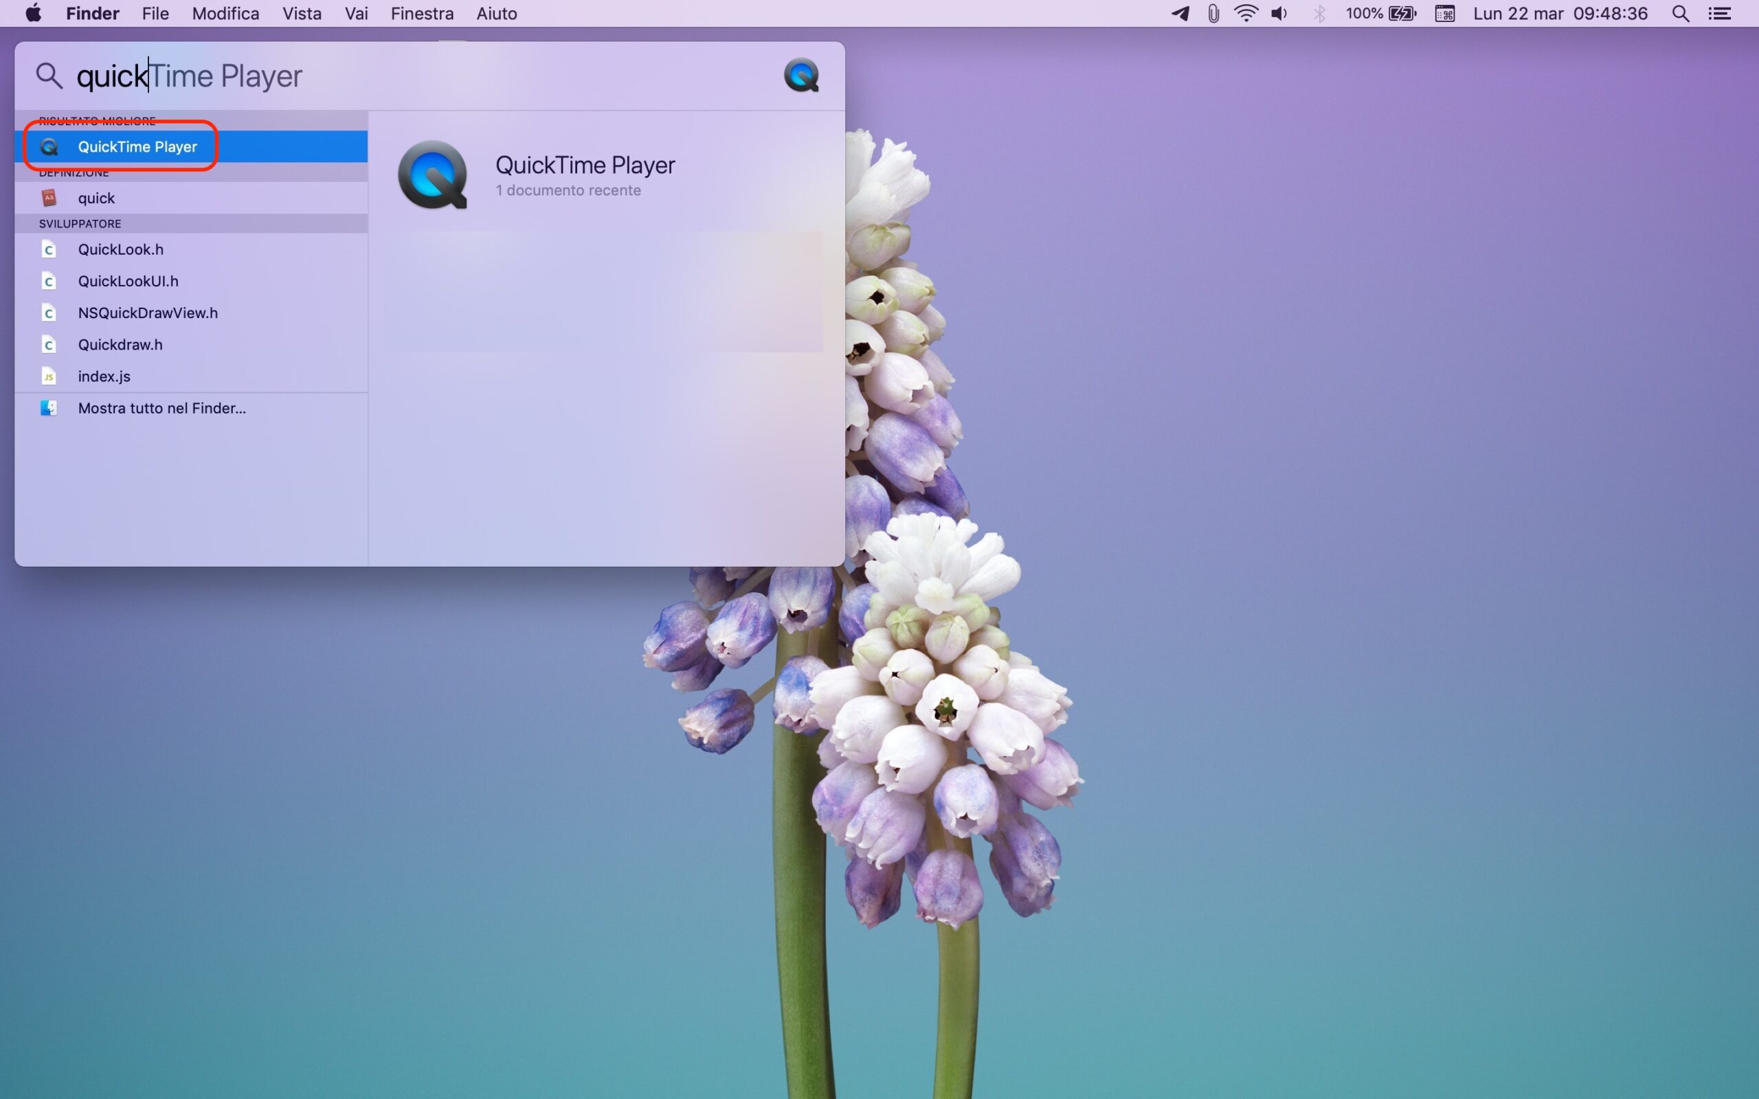Viewport: 1759px width, 1099px height.
Task: Open the Modifica menu
Action: pos(225,13)
